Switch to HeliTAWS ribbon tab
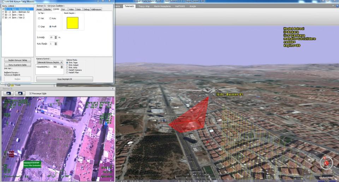Image resolution: width=339 pixels, height=182 pixels. (x=180, y=6)
